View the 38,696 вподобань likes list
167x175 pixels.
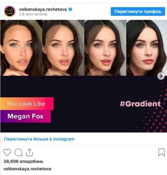click(23, 161)
